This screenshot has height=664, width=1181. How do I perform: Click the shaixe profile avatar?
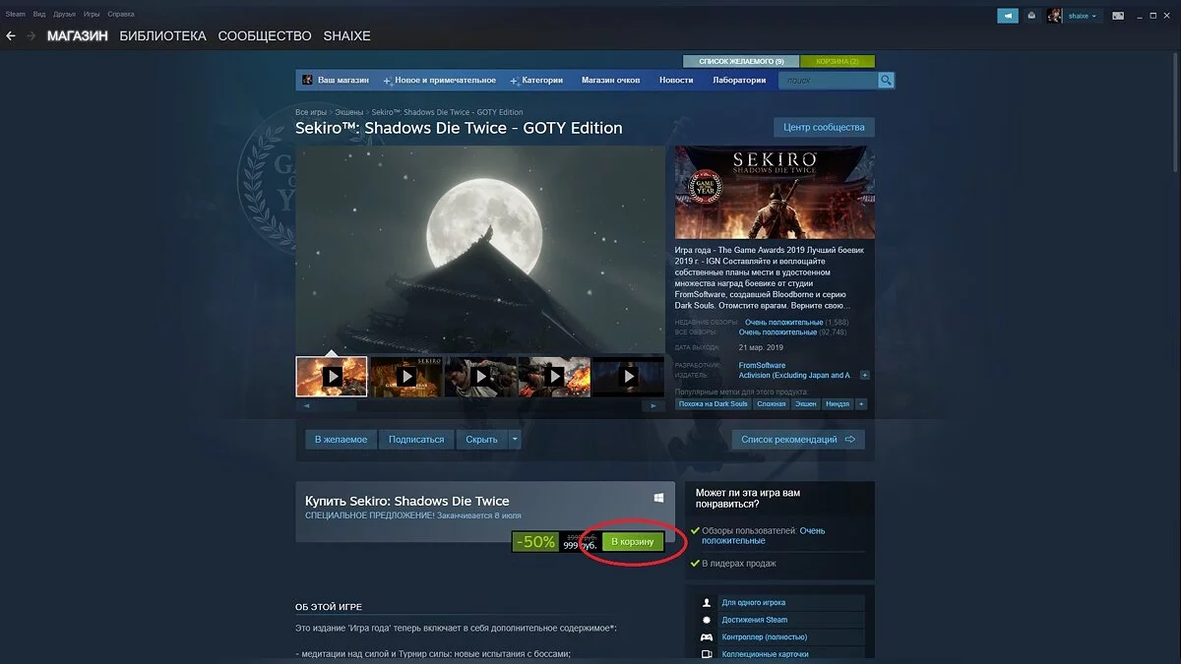[x=1055, y=16]
